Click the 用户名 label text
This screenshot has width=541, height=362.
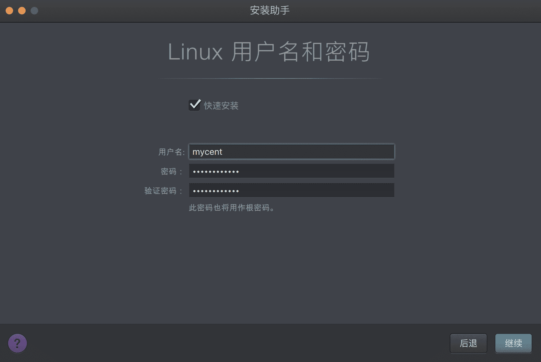(171, 152)
